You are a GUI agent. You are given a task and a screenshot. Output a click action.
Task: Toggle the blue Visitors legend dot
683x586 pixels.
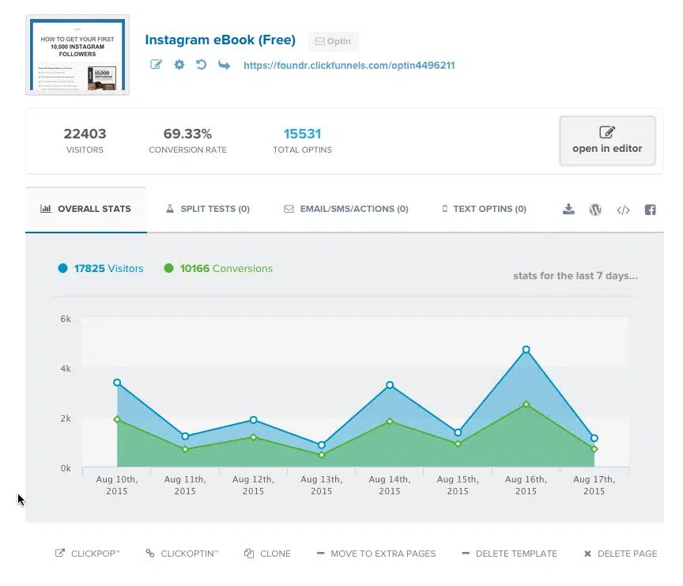(x=62, y=268)
